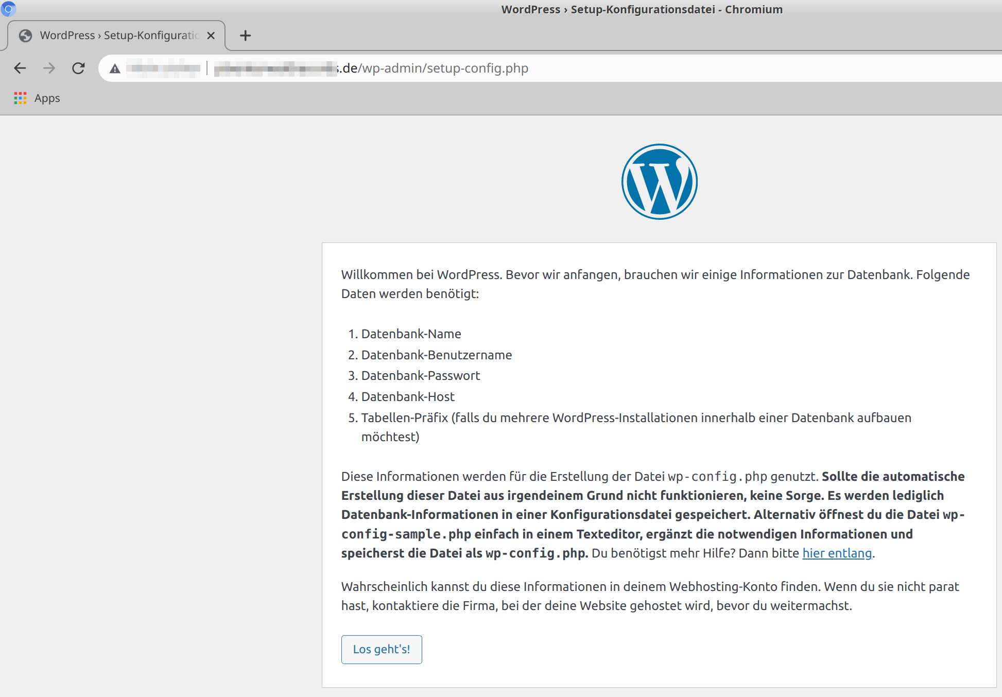The width and height of the screenshot is (1002, 697).
Task: Select the WordPress Setup-Konfiguration tab
Action: (116, 36)
